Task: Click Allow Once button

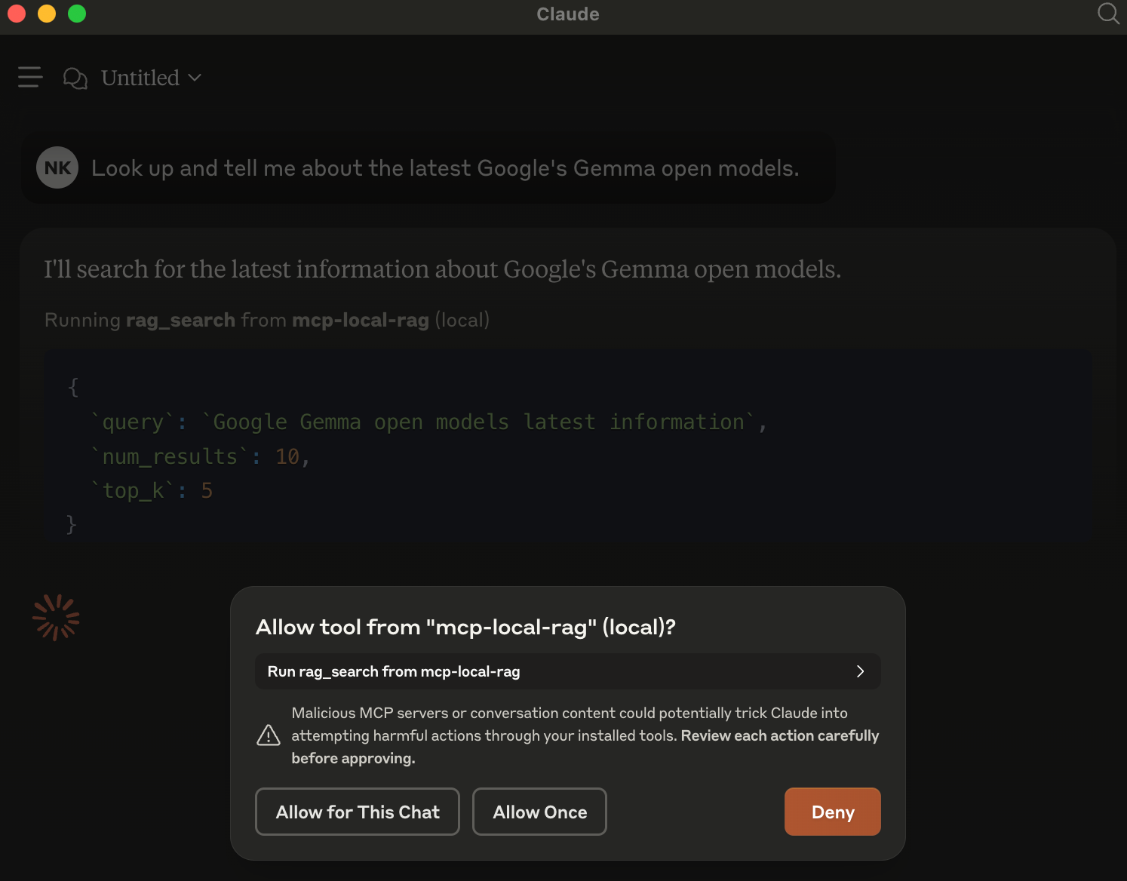Action: (539, 812)
